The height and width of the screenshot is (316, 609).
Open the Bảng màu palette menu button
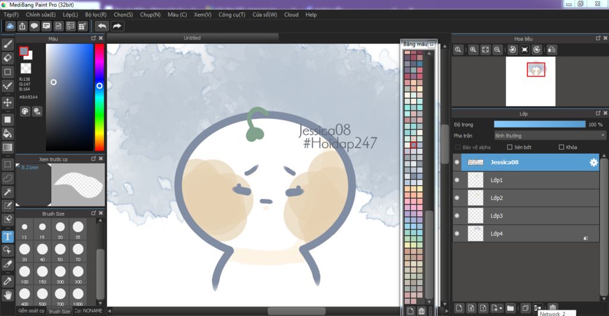coord(432,44)
